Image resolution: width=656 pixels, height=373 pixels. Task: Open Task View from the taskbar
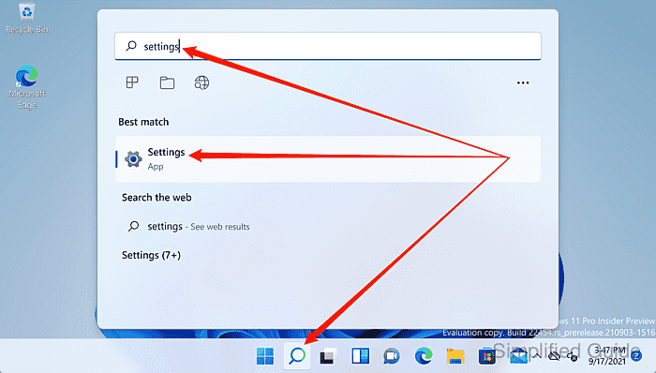[328, 356]
